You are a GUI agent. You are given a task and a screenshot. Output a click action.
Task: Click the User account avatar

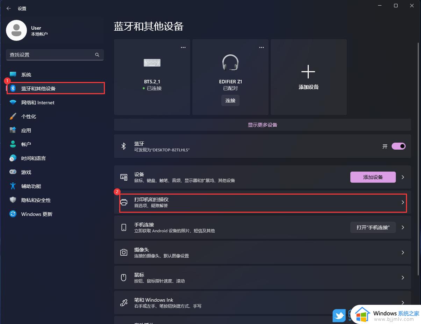[16, 30]
